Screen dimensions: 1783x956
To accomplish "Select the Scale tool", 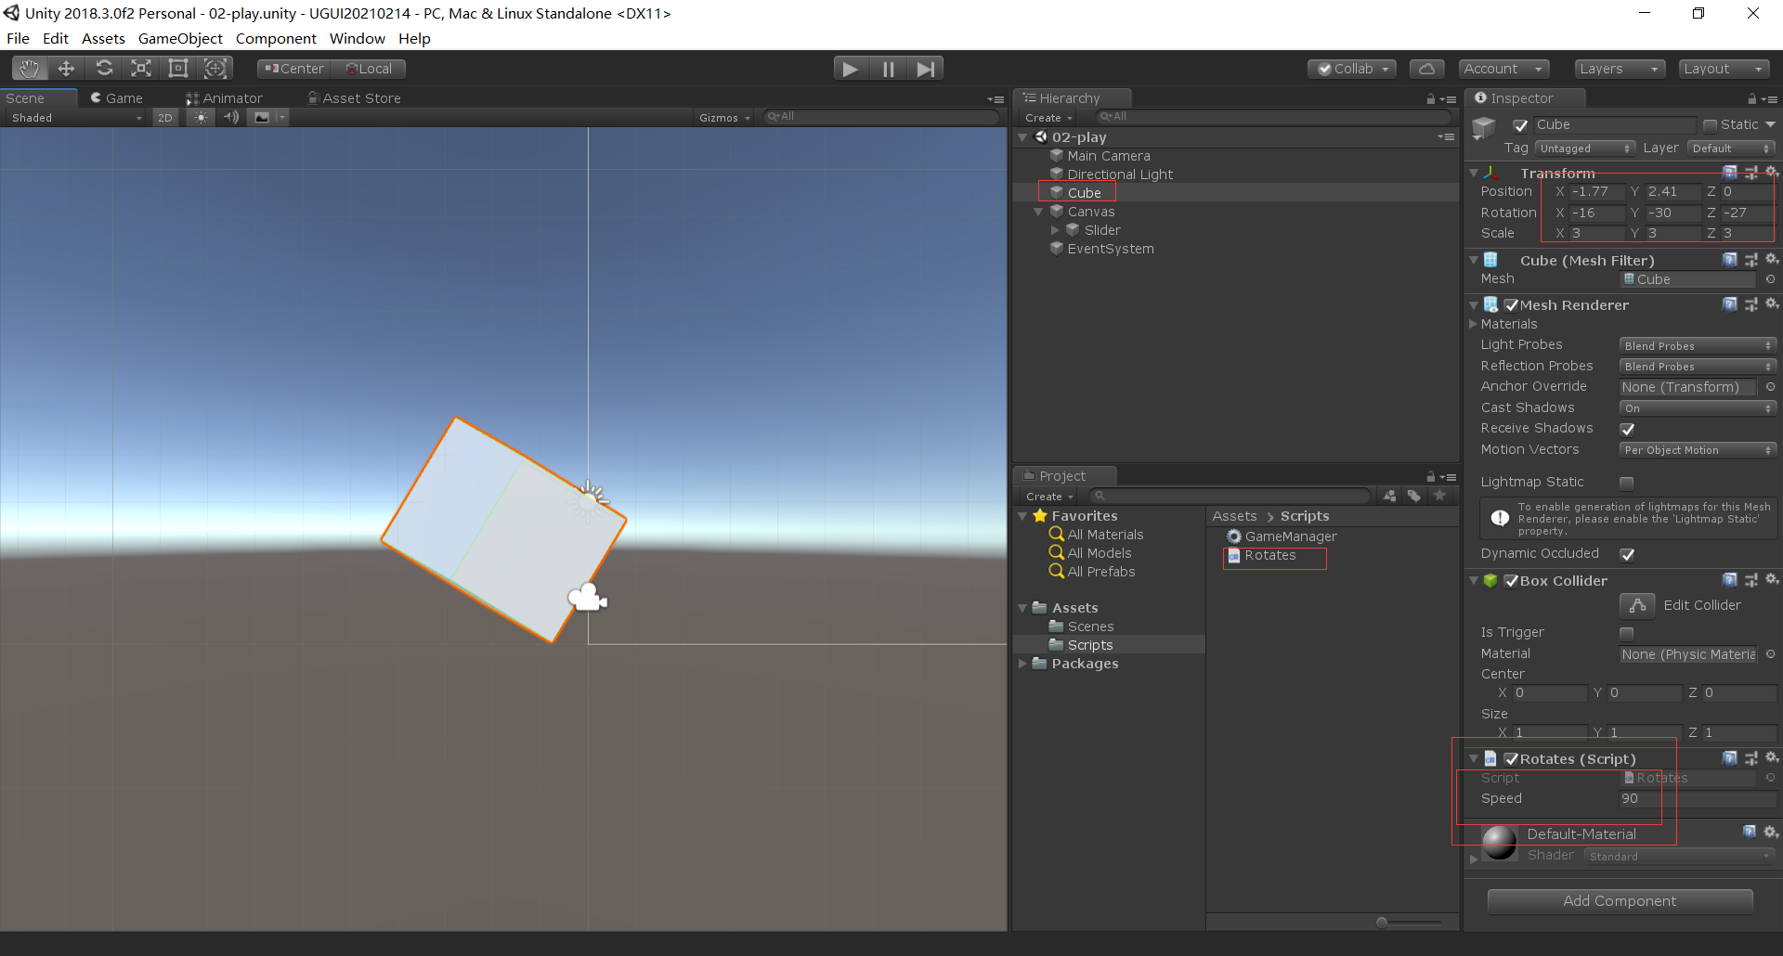I will (x=140, y=68).
